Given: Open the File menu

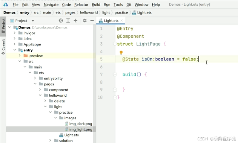Looking at the screenshot, I should (15, 5).
